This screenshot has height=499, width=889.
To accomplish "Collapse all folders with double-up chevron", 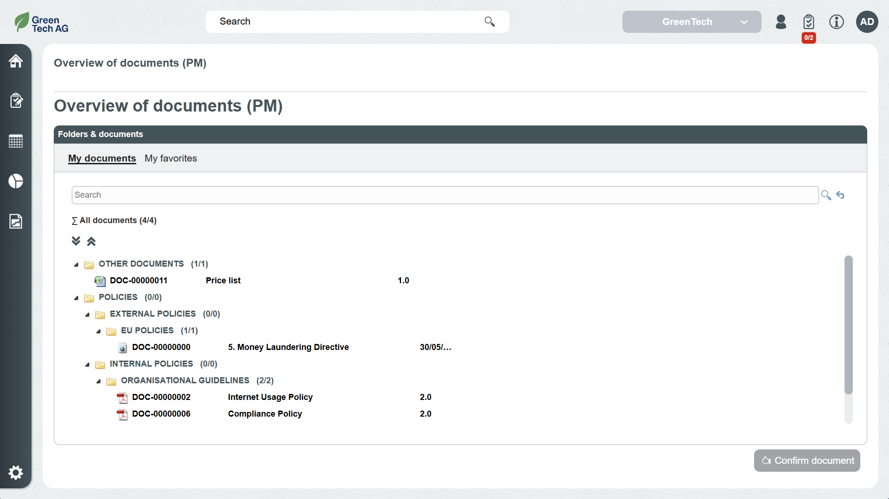I will click(x=91, y=241).
